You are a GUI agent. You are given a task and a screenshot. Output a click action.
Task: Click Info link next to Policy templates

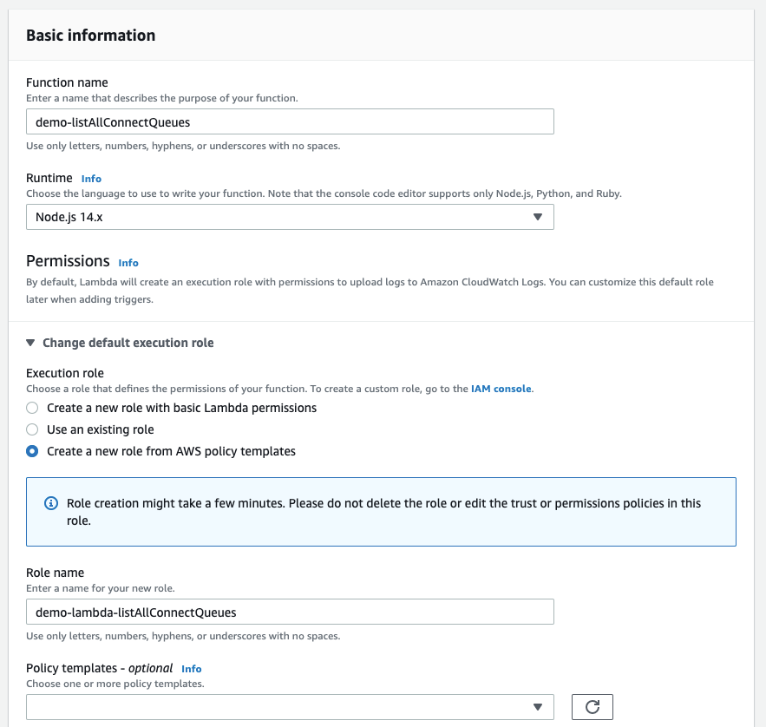coord(192,669)
